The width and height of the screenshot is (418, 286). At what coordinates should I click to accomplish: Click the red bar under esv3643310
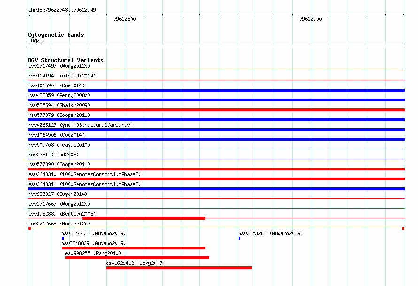point(216,179)
